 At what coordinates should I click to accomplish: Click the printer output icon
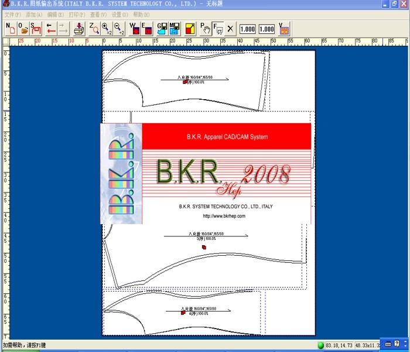[x=78, y=29]
